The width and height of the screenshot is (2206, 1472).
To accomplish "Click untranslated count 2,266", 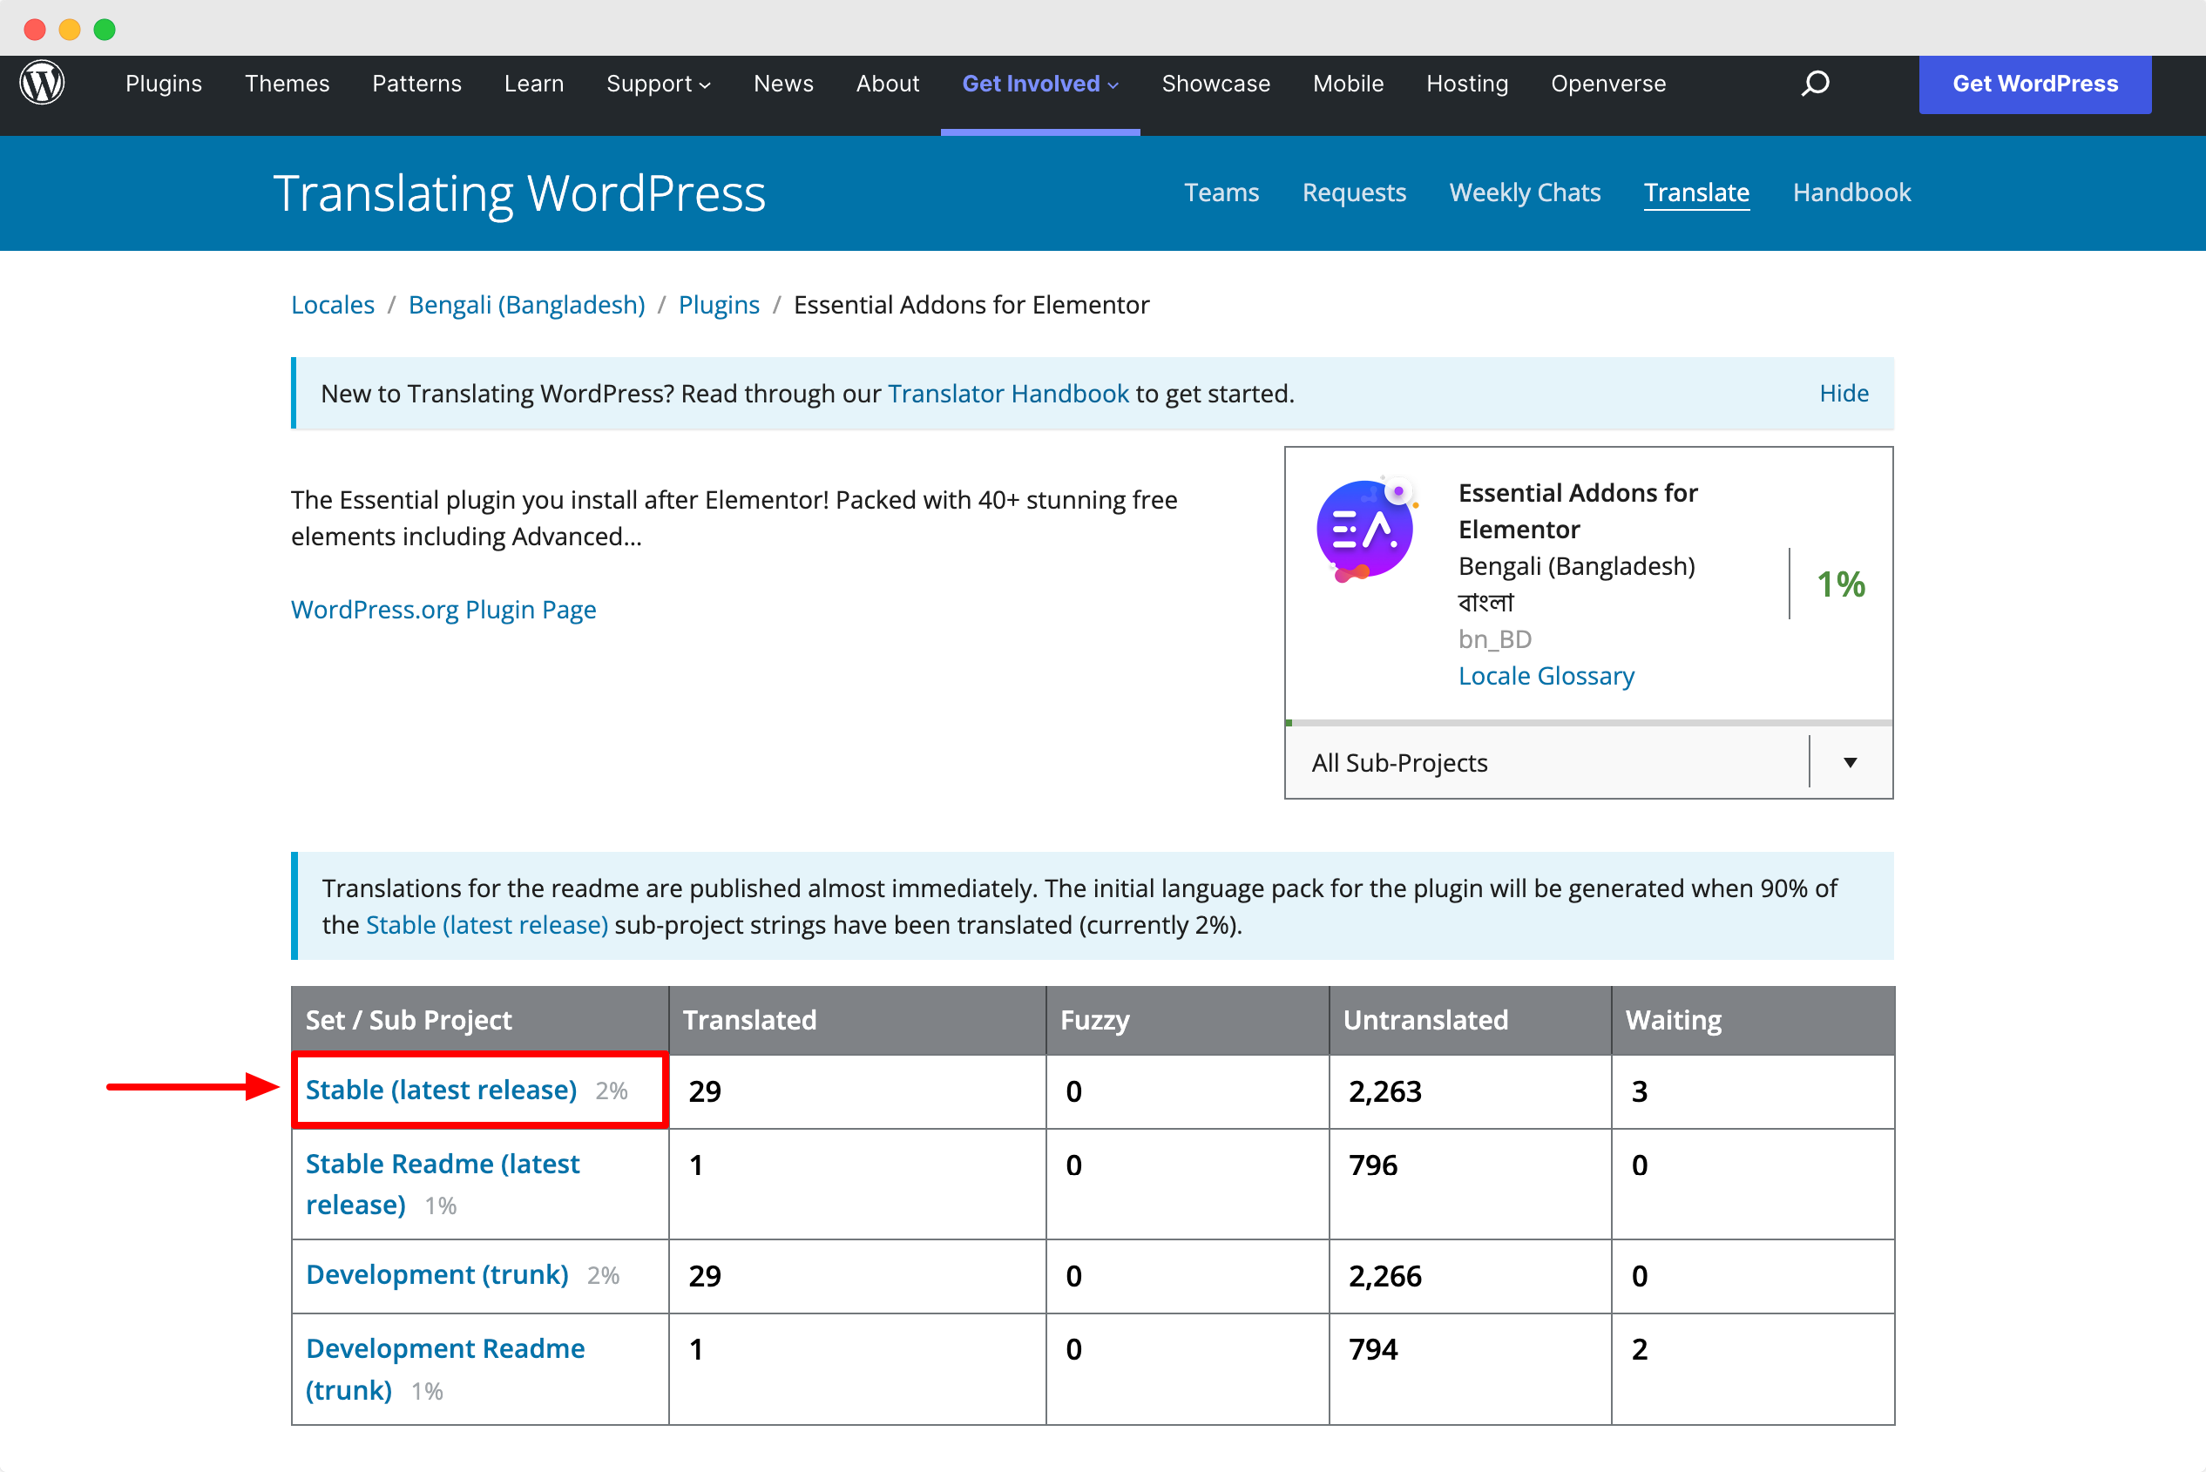I will coord(1384,1276).
